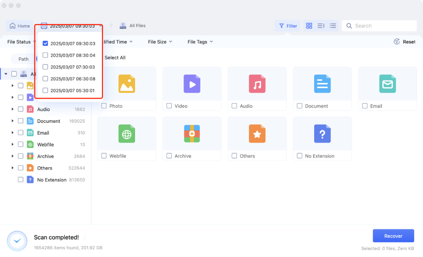Viewport: 423px width, 257px height.
Task: Toggle the Filter button
Action: (288, 26)
